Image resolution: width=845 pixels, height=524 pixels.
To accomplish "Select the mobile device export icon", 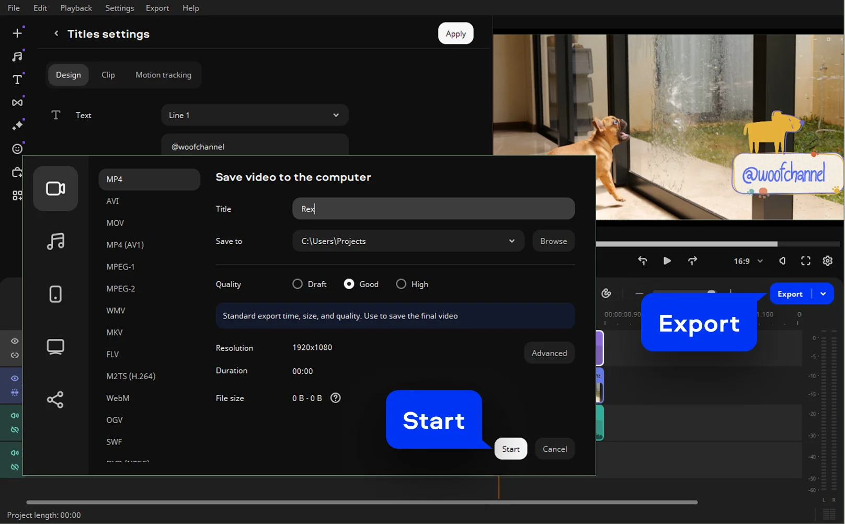I will click(x=55, y=294).
